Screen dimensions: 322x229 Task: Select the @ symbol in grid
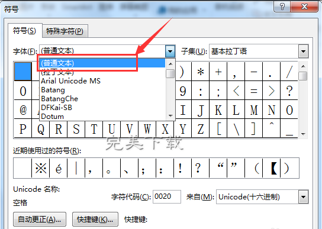click(x=23, y=109)
